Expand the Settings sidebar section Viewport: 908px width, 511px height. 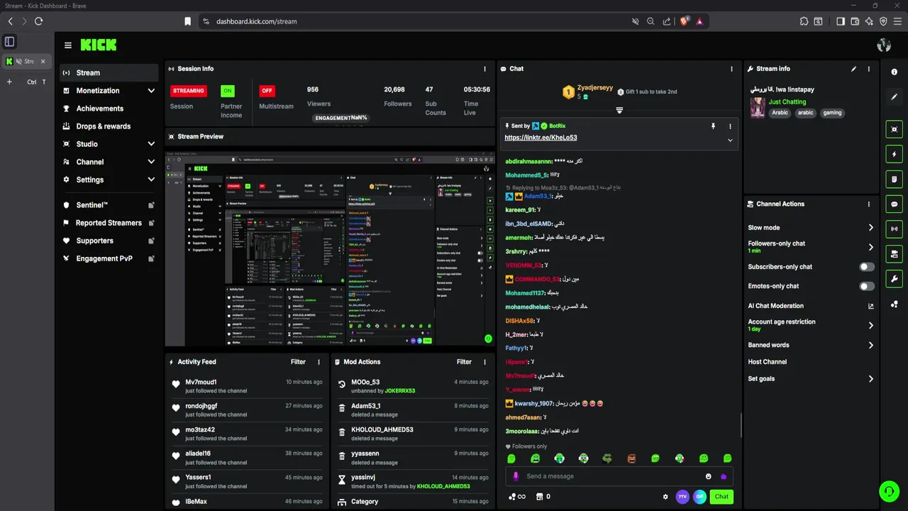108,180
